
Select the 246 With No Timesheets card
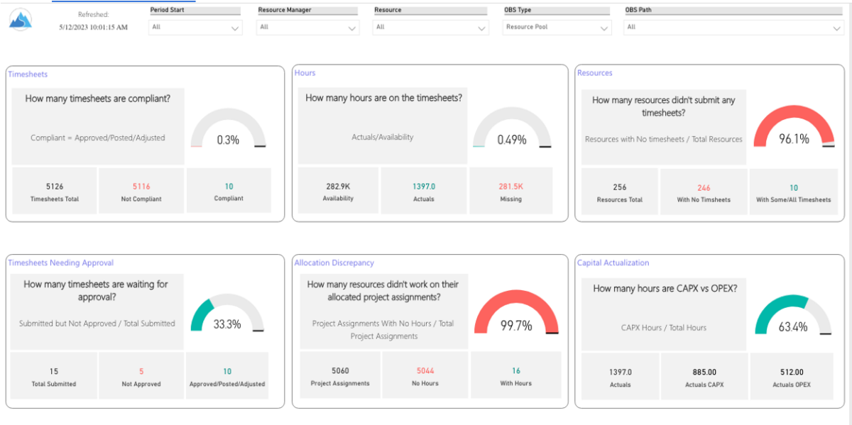[703, 190]
